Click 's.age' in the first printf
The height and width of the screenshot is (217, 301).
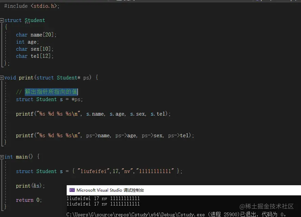coord(117,114)
